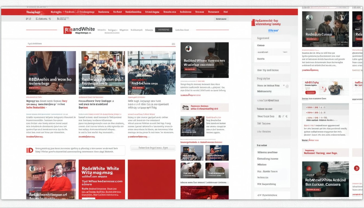Open the man in red sweater thumbnail

[51, 179]
